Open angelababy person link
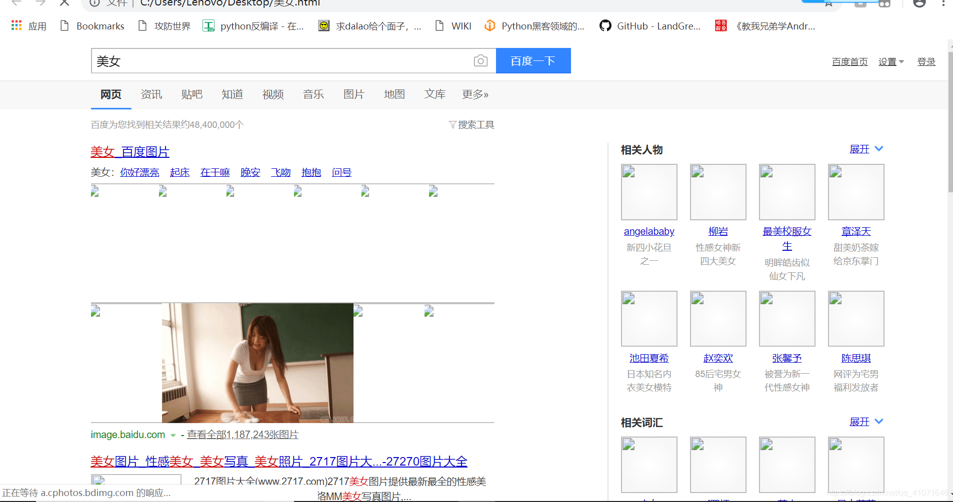Screen dimensions: 953x502 [x=649, y=231]
